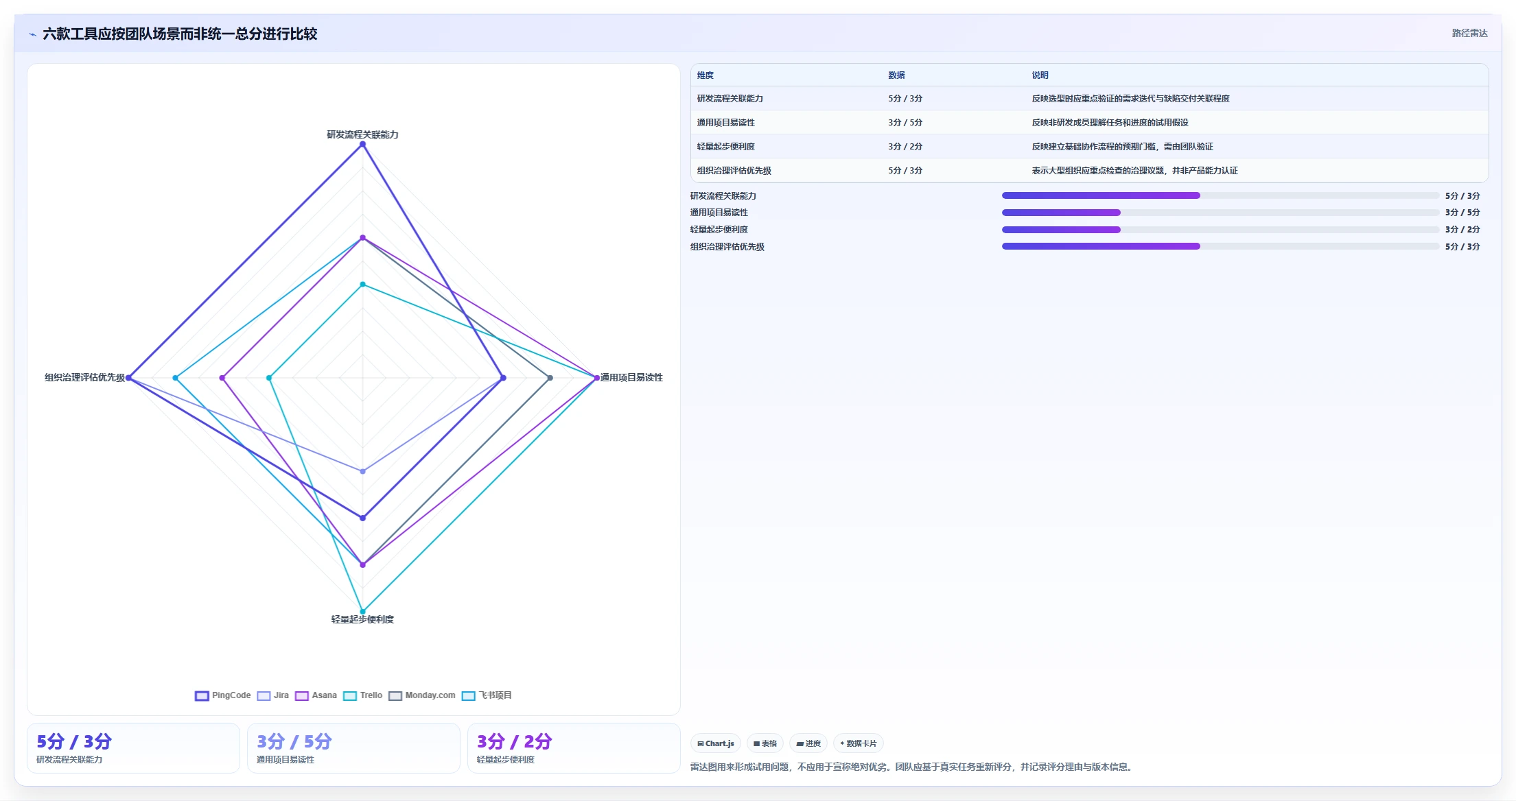The height and width of the screenshot is (801, 1516).
Task: Open the 3分 / 5分 通用项目易读性 data card
Action: [x=353, y=748]
